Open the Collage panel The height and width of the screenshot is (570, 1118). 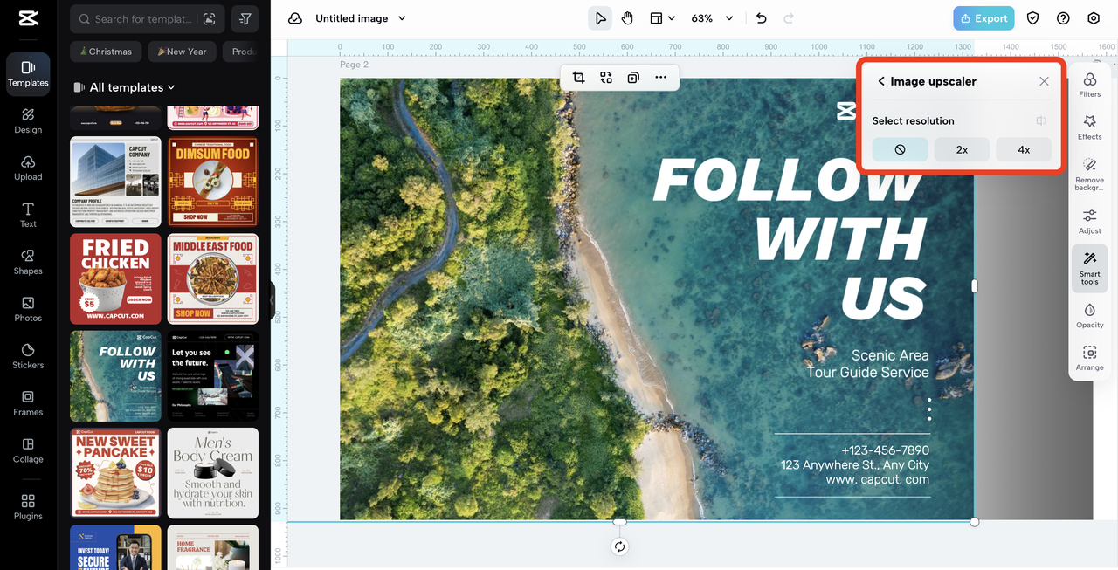point(28,450)
